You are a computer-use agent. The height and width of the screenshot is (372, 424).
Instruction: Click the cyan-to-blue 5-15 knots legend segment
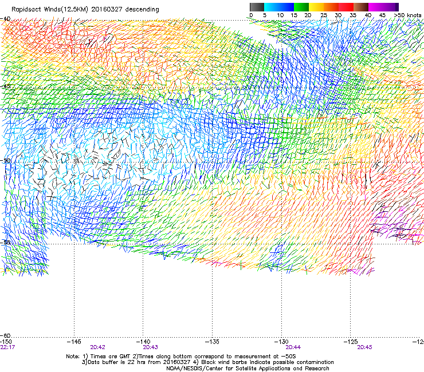click(x=279, y=7)
